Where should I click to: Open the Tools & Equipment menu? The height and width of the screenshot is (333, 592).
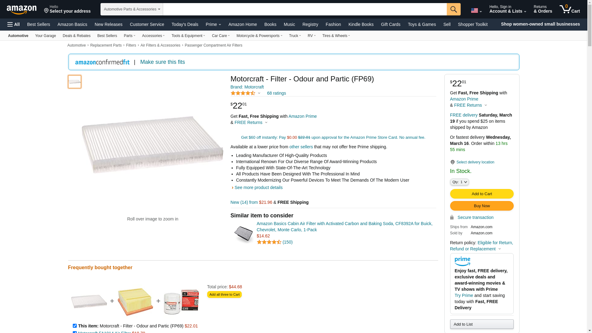[188, 36]
